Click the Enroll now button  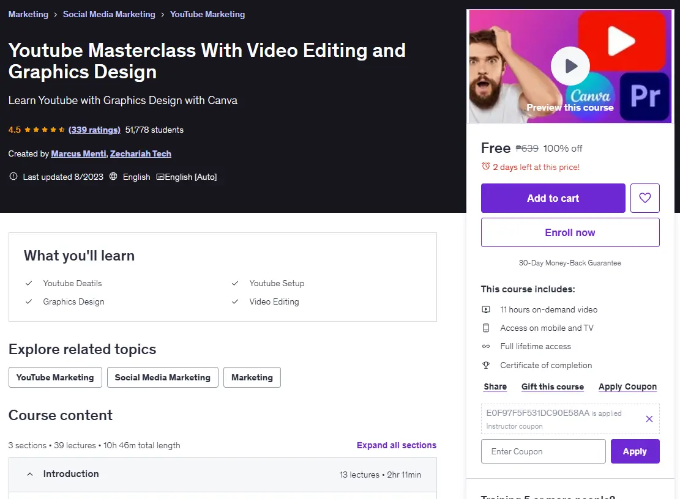[x=570, y=232]
